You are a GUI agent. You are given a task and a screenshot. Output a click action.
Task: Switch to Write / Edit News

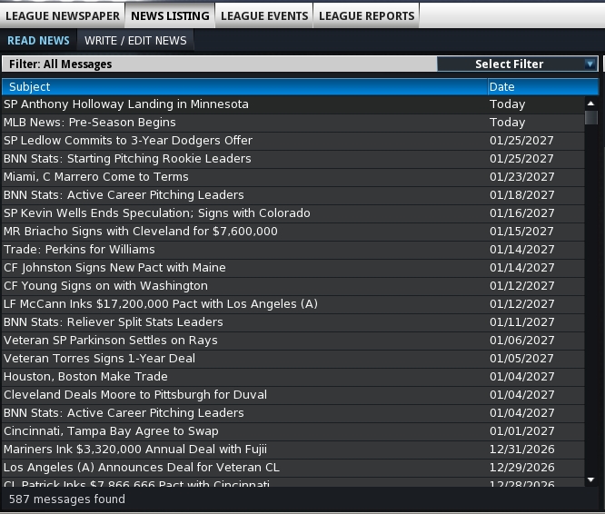click(135, 40)
